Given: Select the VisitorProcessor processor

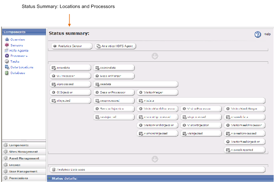Looking at the screenshot, I should (201, 109).
